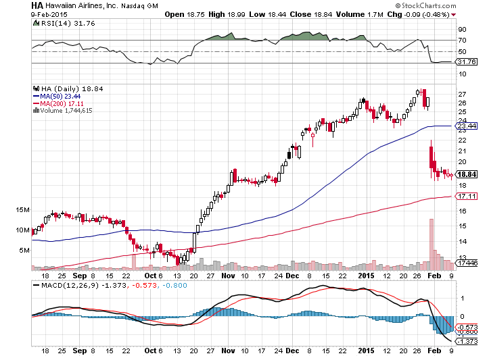Click the MACD(12,26,9) -1.373 legend label
489x360 pixels.
[x=84, y=286]
